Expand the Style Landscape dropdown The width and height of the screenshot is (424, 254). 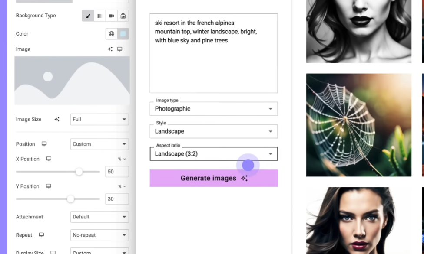214,131
